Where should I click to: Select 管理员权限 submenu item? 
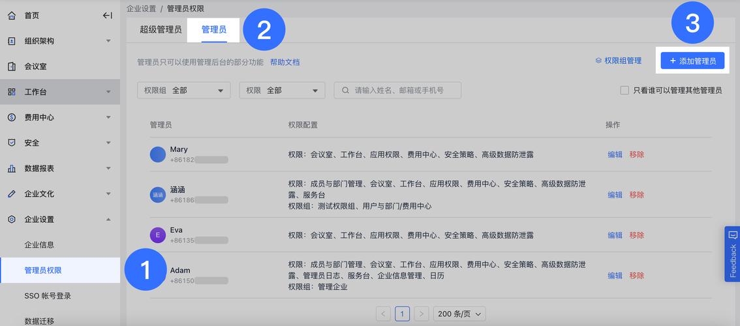(x=59, y=271)
